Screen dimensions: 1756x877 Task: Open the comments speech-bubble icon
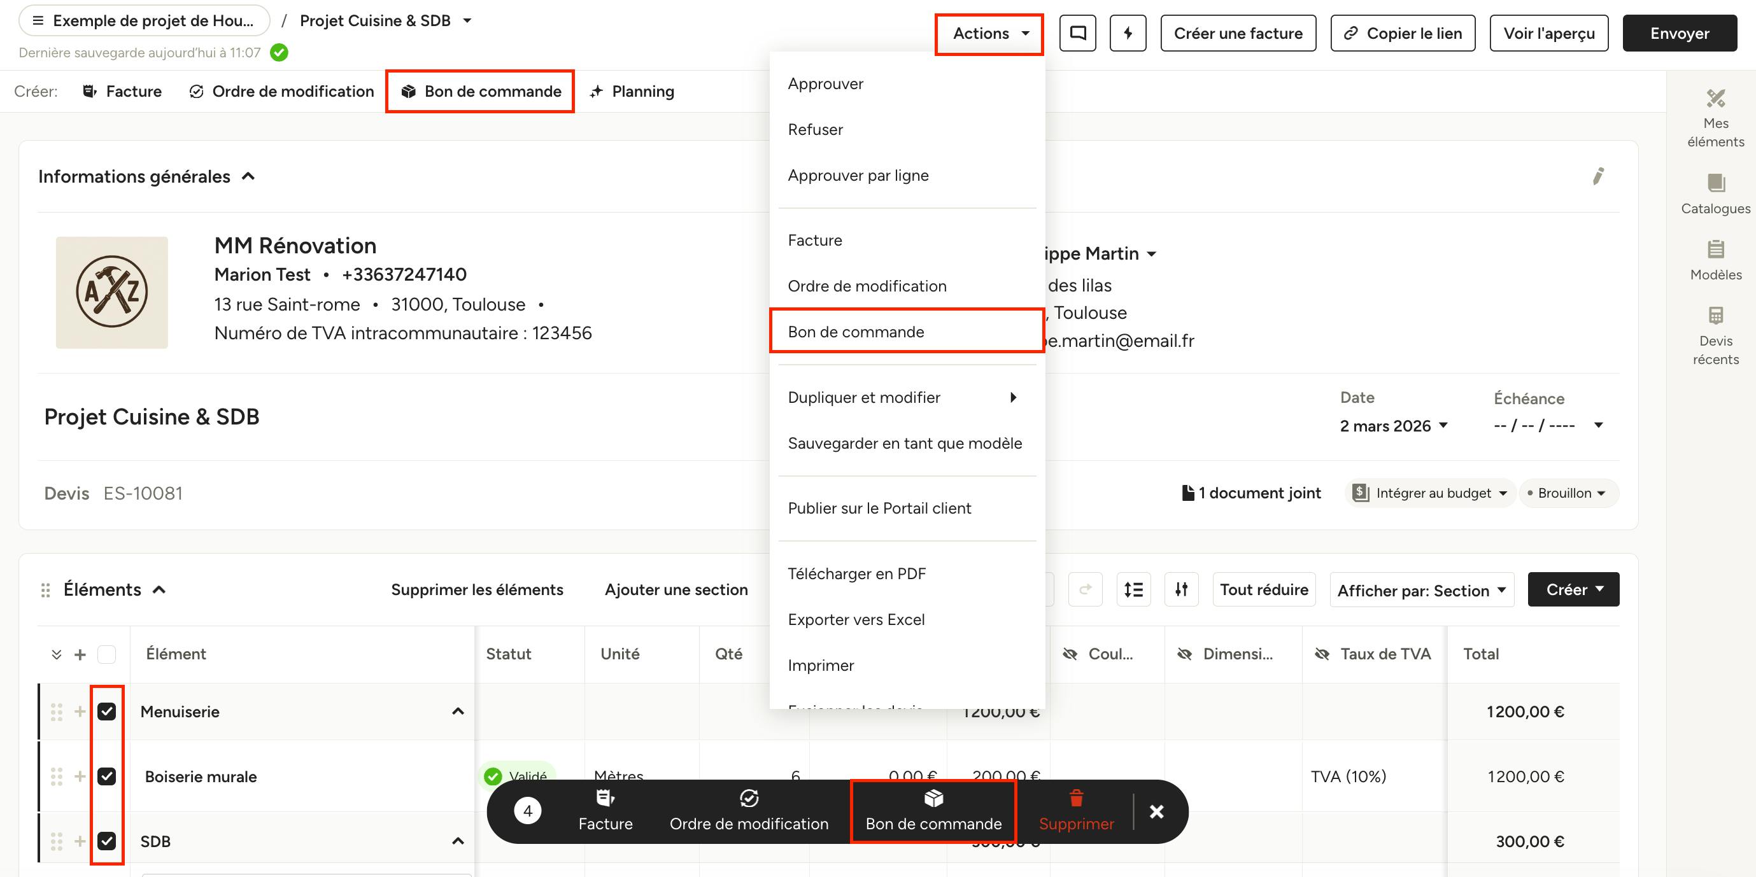click(x=1077, y=33)
